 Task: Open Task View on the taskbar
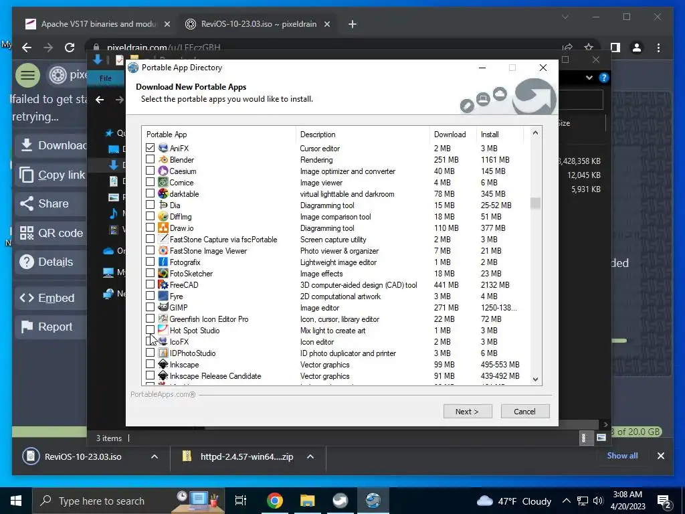point(241,501)
